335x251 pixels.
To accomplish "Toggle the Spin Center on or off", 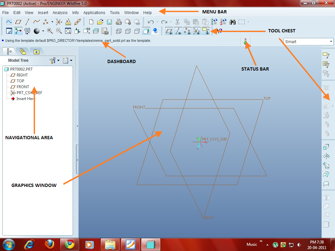I will tap(18, 31).
